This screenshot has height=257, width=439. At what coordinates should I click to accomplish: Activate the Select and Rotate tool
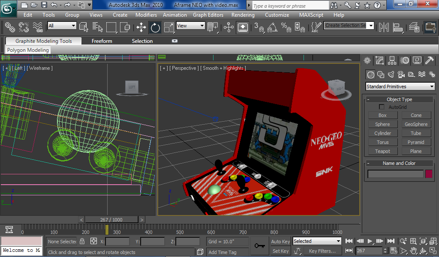[x=155, y=27]
